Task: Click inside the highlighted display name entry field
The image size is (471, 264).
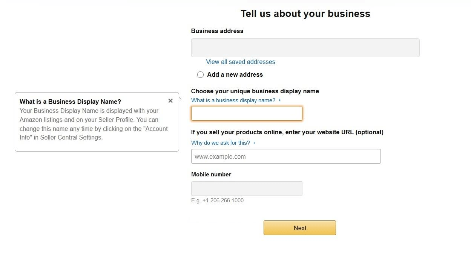Action: [246, 113]
